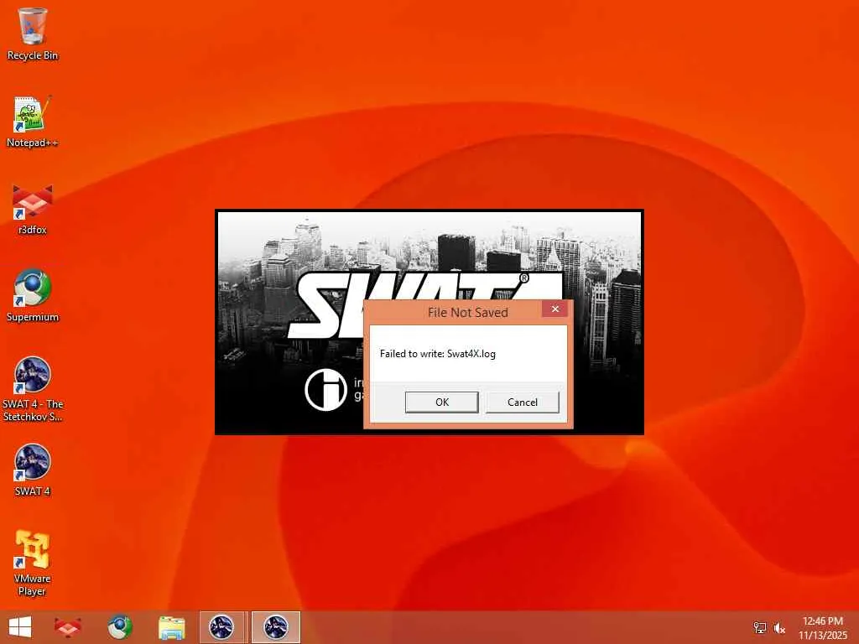Launch Supermium from the taskbar

tap(120, 627)
